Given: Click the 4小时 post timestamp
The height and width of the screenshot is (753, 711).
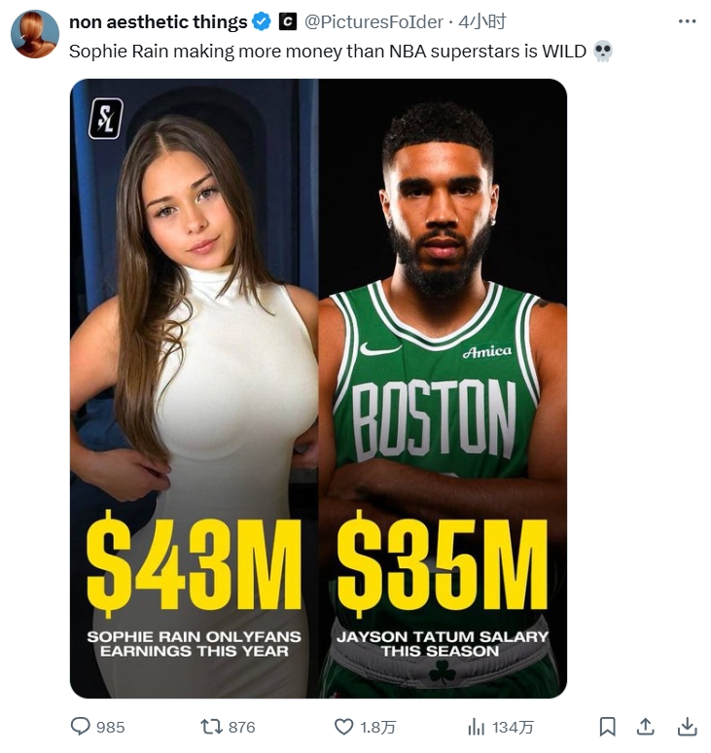Looking at the screenshot, I should pos(482,21).
